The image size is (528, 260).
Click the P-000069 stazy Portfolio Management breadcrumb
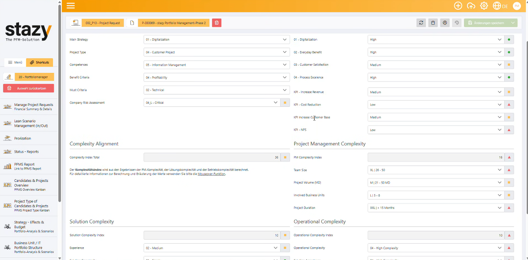pyautogui.click(x=173, y=23)
